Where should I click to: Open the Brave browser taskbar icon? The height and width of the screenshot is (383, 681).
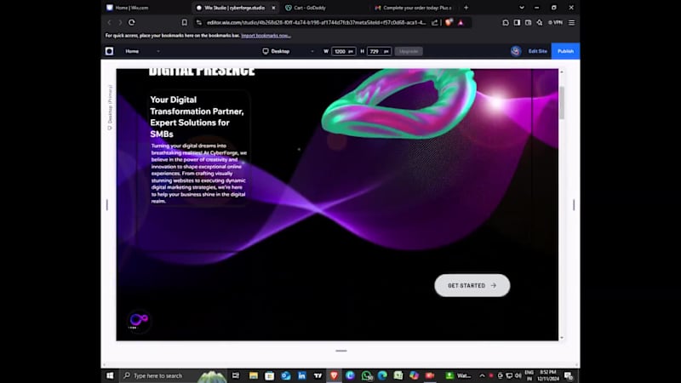pos(334,375)
